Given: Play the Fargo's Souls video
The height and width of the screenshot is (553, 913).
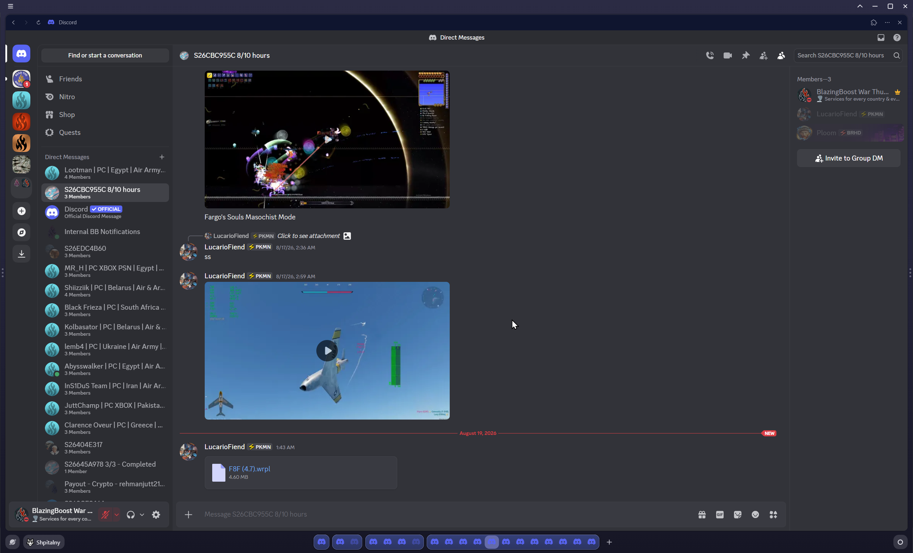Looking at the screenshot, I should tap(328, 139).
